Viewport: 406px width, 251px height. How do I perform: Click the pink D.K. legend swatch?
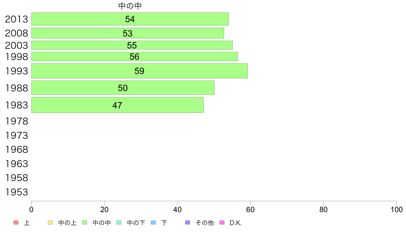(222, 223)
